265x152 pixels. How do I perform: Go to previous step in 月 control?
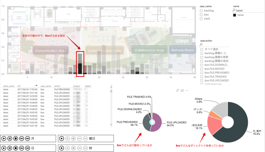pyautogui.click(x=21, y=139)
